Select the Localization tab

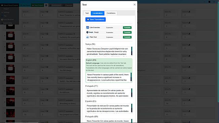coord(98,13)
